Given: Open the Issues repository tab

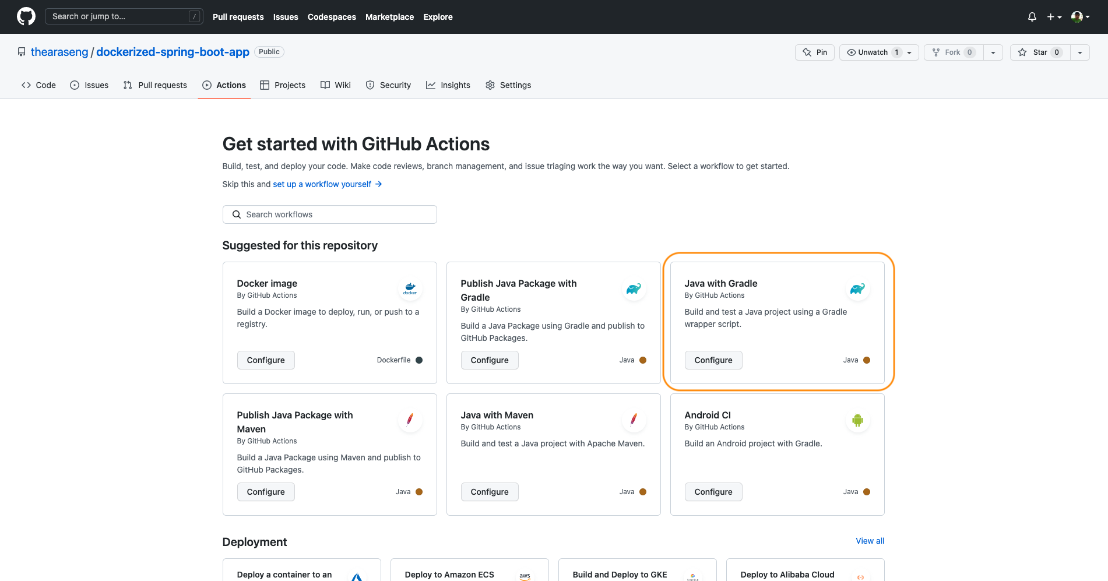Looking at the screenshot, I should point(89,85).
